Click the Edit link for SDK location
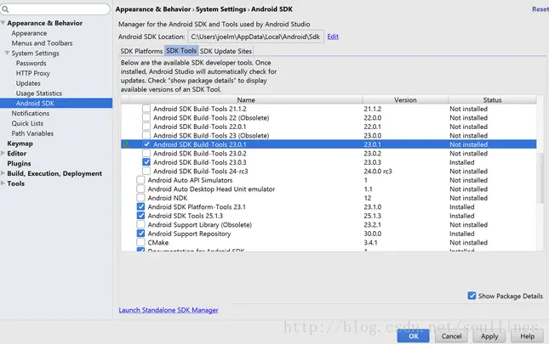 tap(333, 37)
